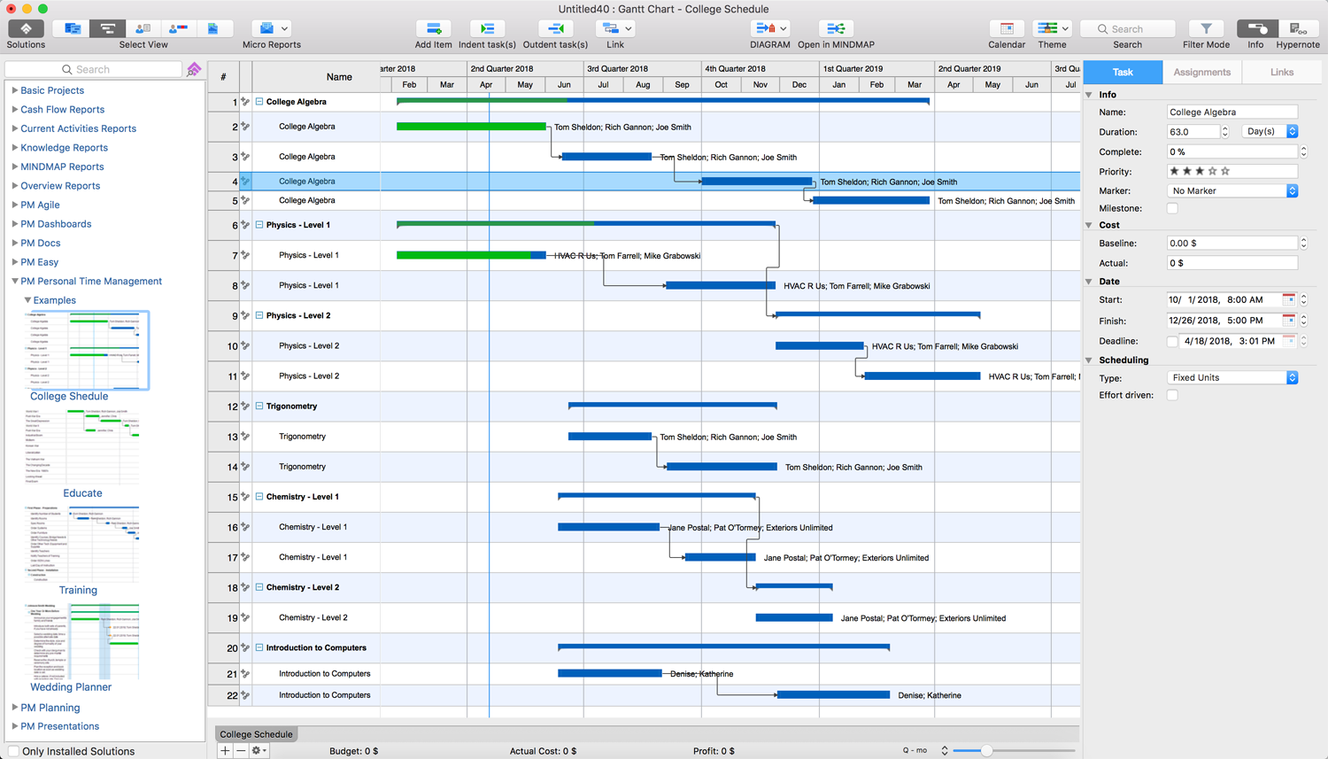Select the Wedding Planner example thumbnail
1328x759 pixels.
(x=84, y=641)
